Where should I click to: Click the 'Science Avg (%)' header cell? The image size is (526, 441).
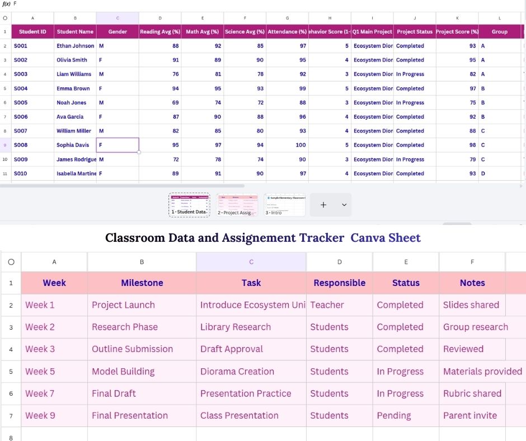(245, 31)
